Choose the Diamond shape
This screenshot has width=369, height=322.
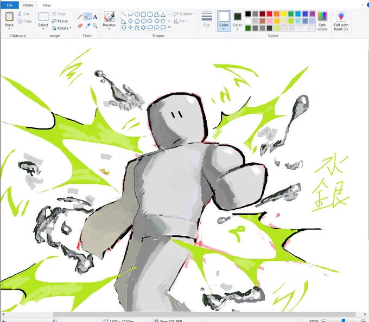[130, 21]
